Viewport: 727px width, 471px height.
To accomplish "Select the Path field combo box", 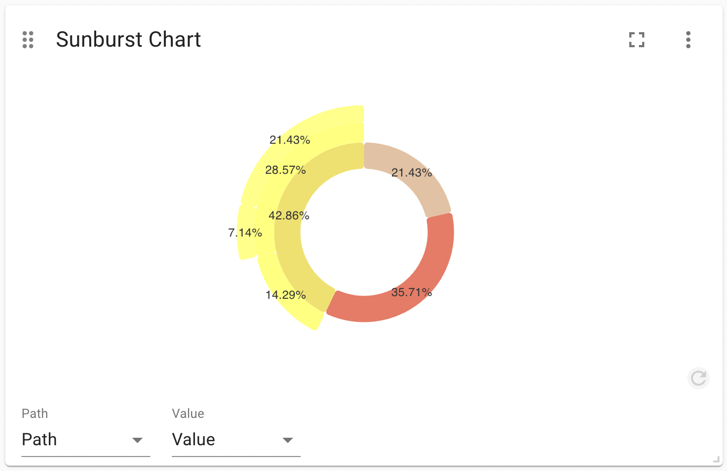I will (86, 440).
